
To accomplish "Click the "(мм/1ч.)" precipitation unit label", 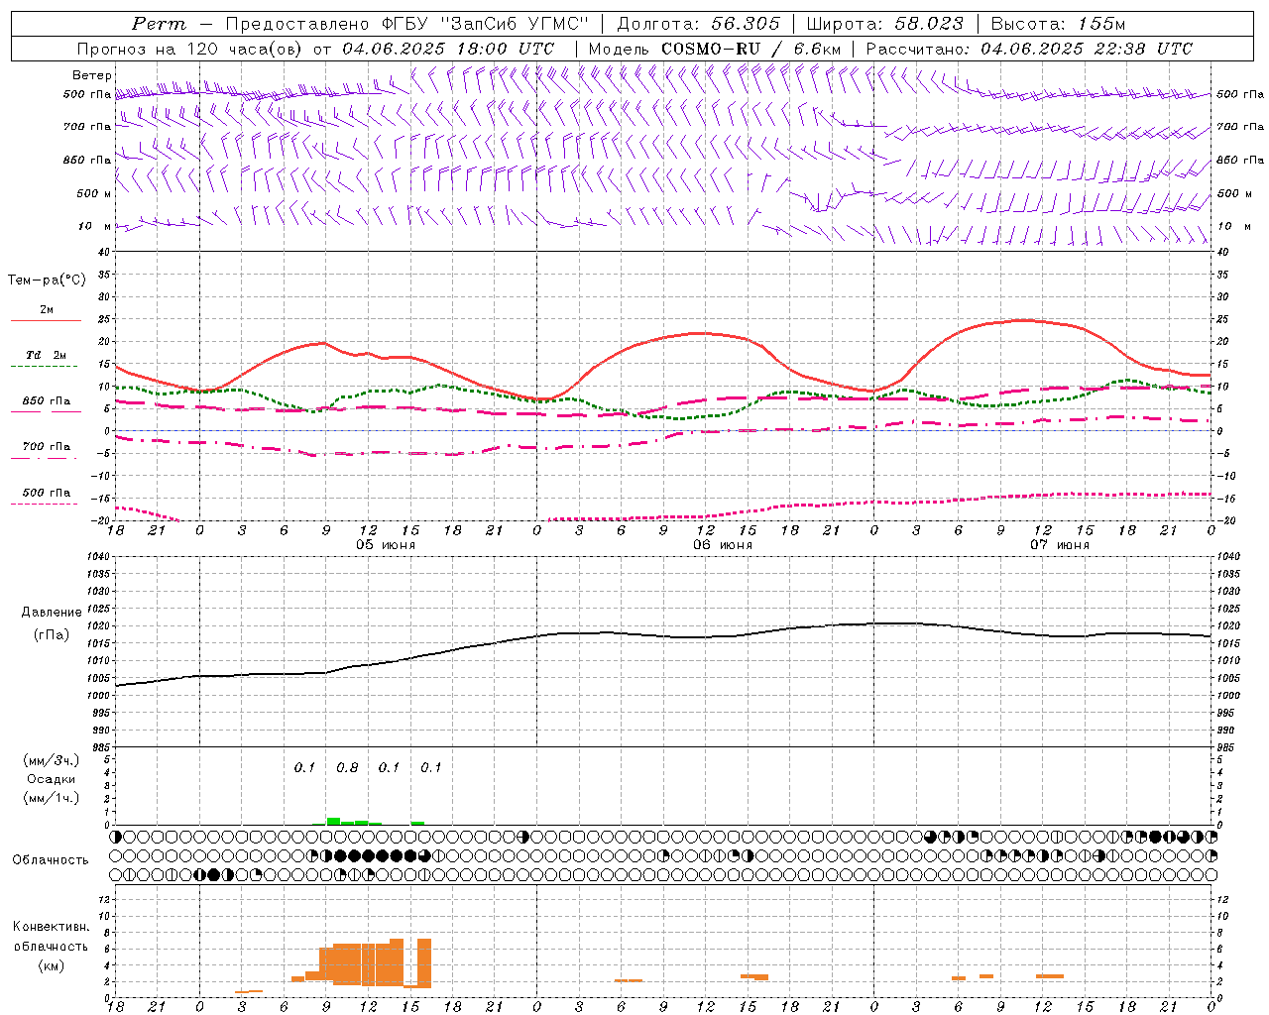I will tap(52, 798).
